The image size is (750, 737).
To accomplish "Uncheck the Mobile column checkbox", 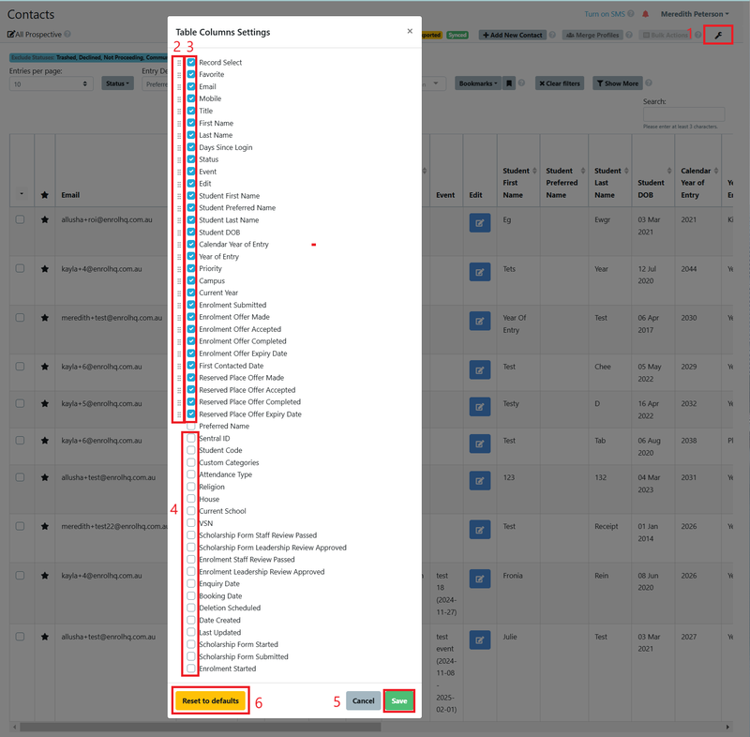I will 191,98.
